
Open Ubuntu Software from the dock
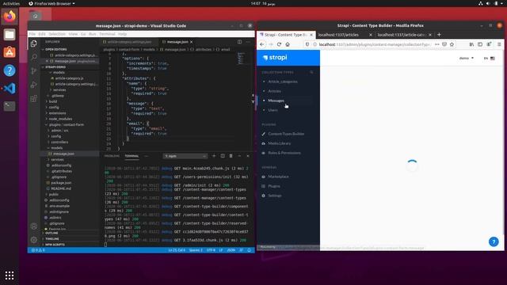tap(10, 52)
